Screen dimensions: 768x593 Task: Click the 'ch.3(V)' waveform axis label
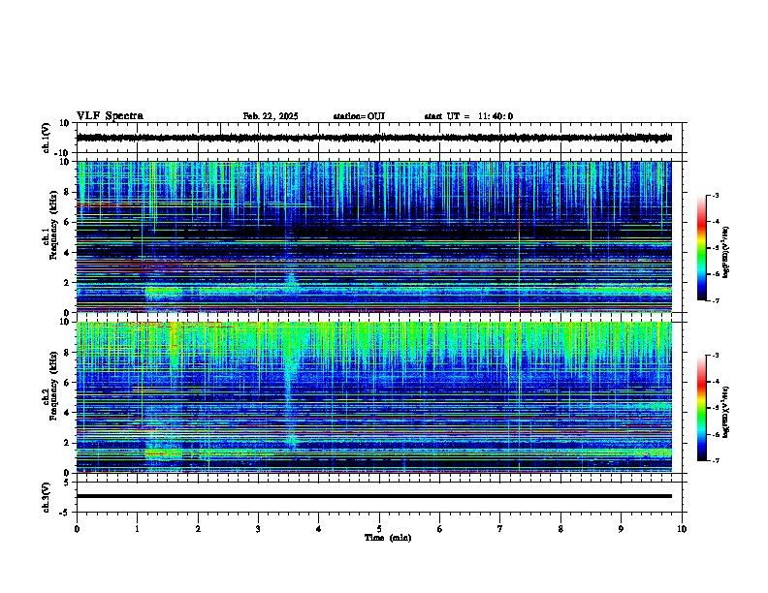click(47, 498)
